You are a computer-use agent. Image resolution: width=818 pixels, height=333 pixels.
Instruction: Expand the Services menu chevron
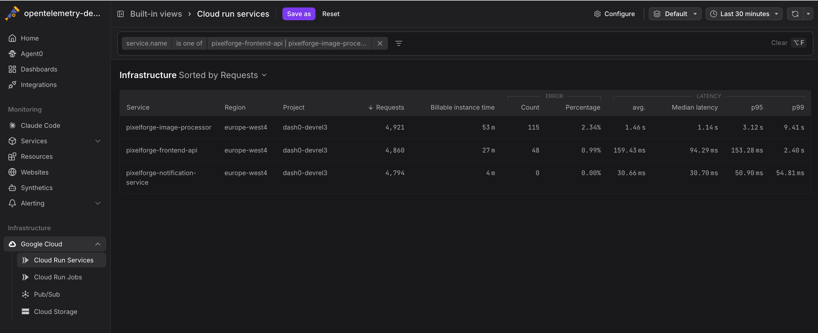click(x=98, y=141)
